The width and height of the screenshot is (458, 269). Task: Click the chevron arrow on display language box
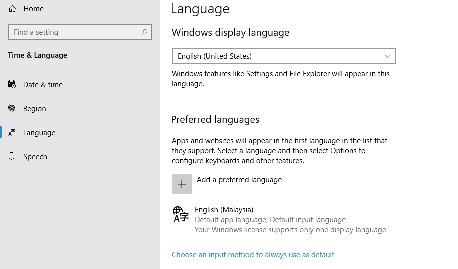pos(388,56)
